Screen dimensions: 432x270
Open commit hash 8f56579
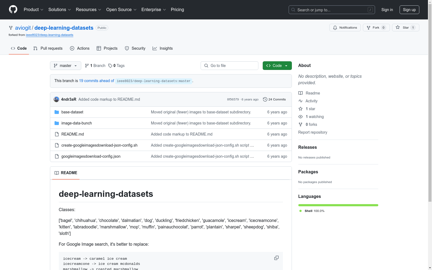(233, 99)
